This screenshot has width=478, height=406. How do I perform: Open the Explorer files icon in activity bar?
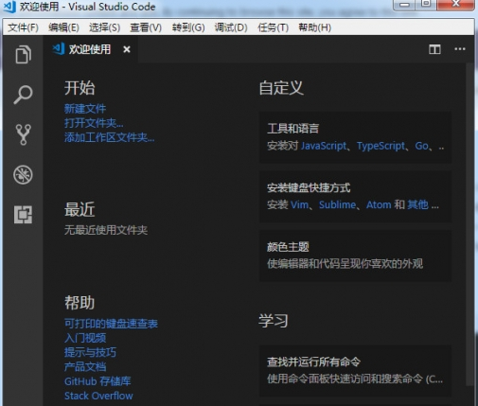pyautogui.click(x=23, y=54)
